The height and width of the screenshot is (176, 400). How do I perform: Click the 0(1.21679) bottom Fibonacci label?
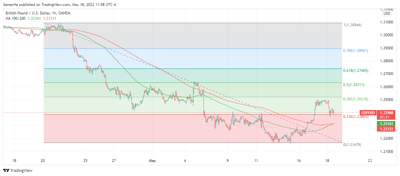pos(352,145)
